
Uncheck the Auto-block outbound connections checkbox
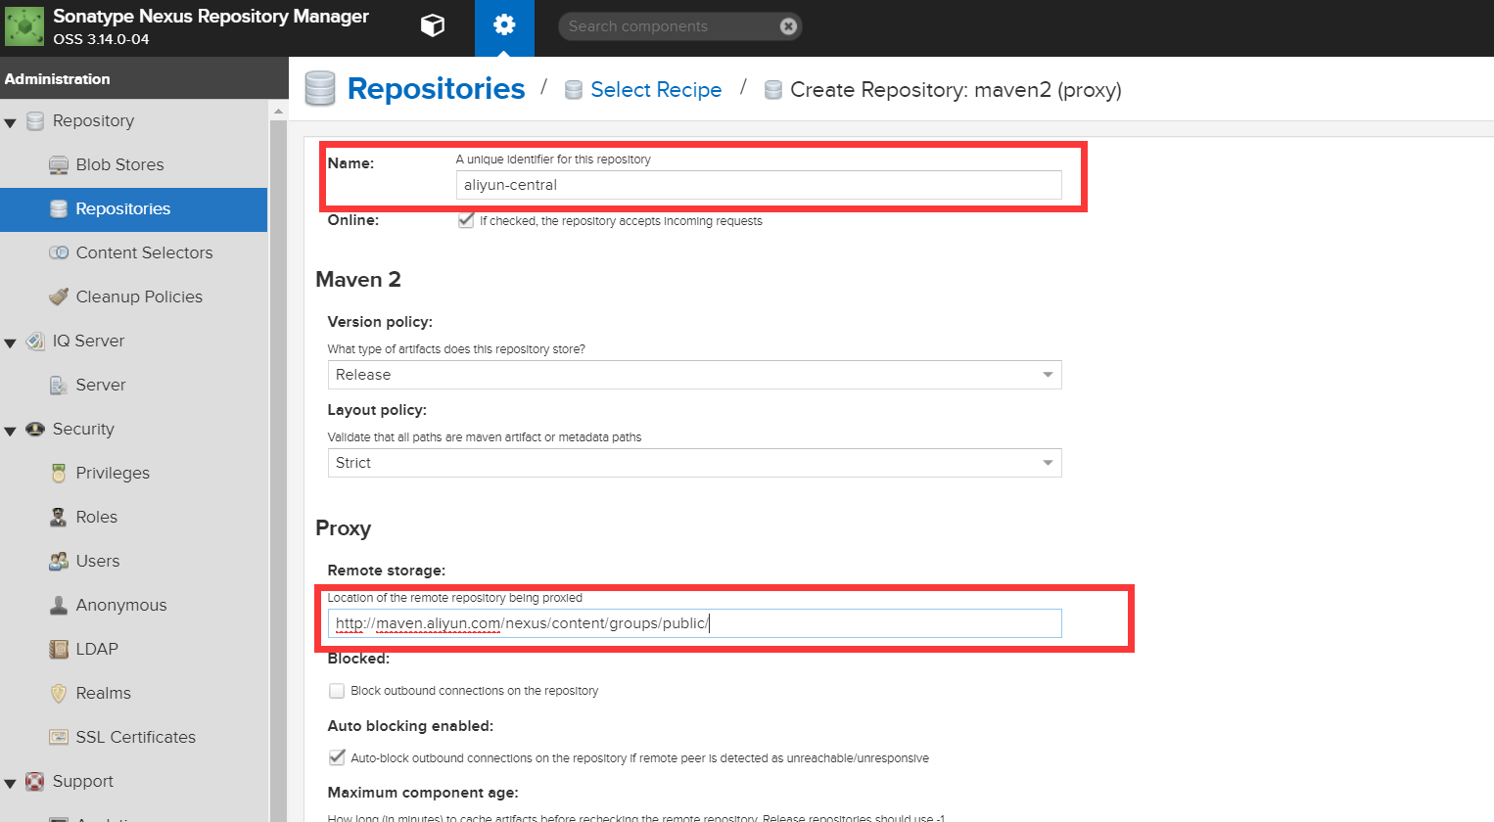pos(337,757)
